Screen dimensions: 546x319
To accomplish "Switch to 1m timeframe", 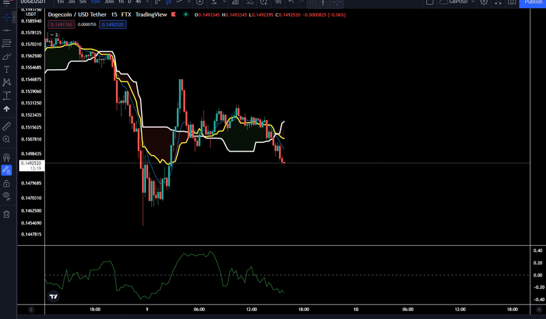I will pos(60,2).
